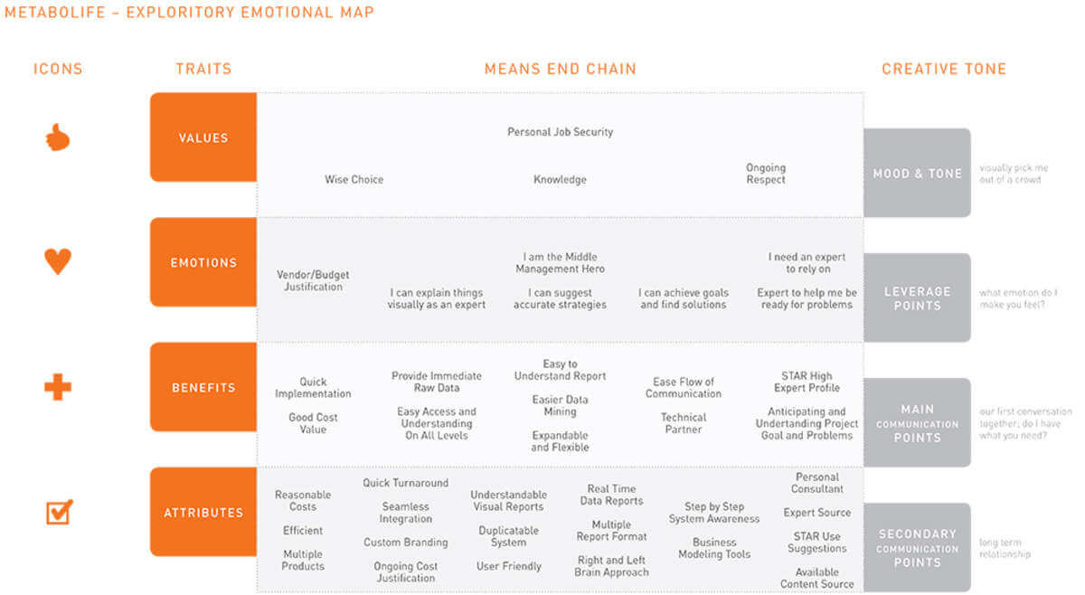Click the SECONDARY COMMUNICATION POINTS block
The width and height of the screenshot is (1085, 595).
tap(917, 547)
